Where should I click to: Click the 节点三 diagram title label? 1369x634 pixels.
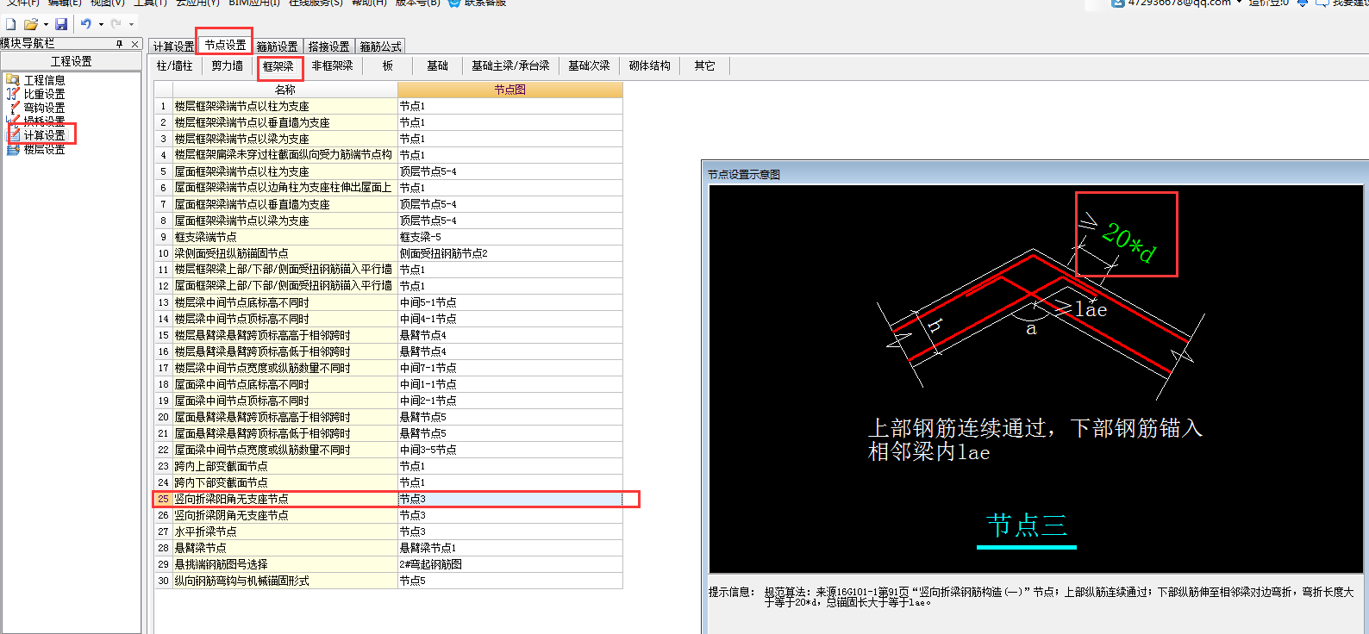(x=1026, y=525)
